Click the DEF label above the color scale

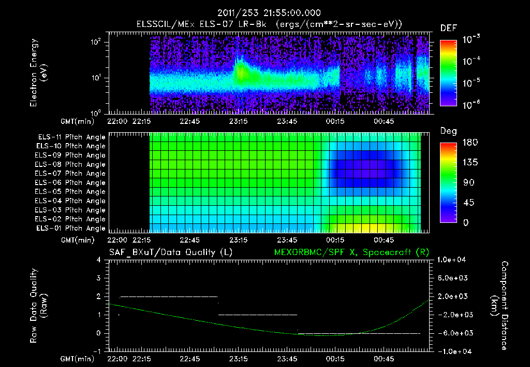coord(448,29)
